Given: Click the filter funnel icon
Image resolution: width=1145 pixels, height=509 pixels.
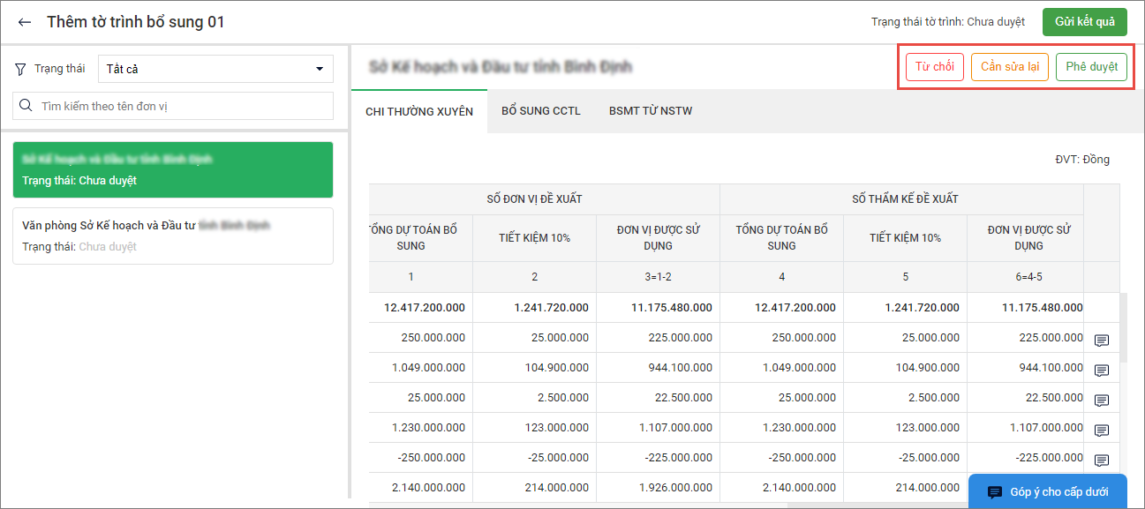Looking at the screenshot, I should point(21,69).
